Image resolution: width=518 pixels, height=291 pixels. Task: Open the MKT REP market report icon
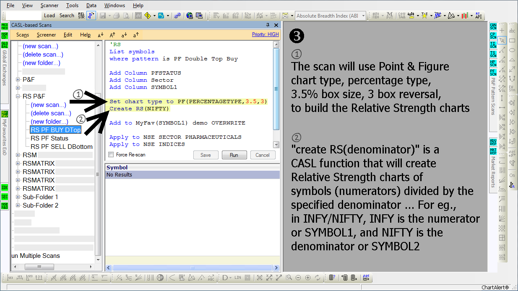[x=493, y=151]
